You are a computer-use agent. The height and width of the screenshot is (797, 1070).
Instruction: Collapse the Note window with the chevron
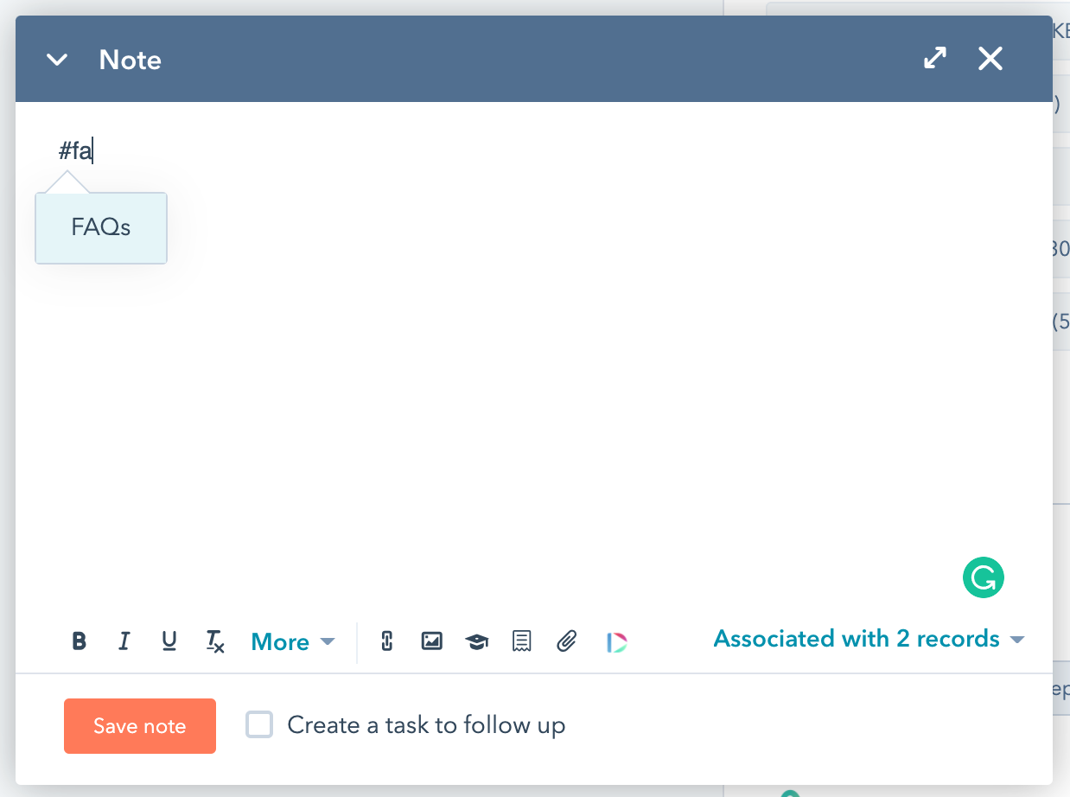(x=57, y=60)
